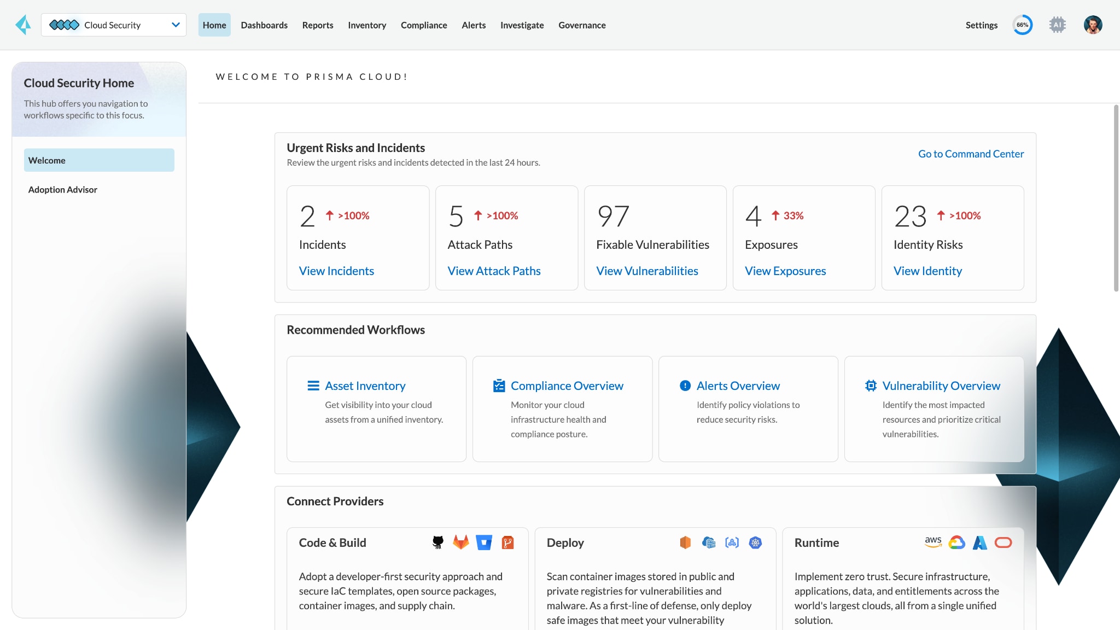Click the Asset Inventory workflow icon
The width and height of the screenshot is (1120, 630).
(x=314, y=386)
